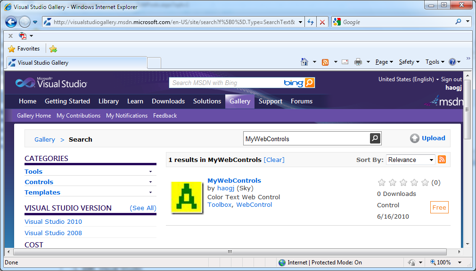Click the orange Bing search button
Image resolution: width=476 pixels, height=271 pixels.
tap(309, 83)
